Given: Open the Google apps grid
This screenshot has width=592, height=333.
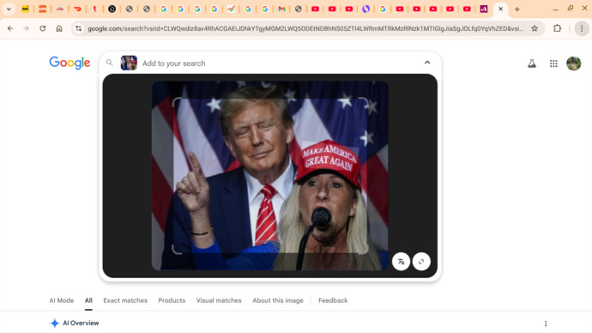Looking at the screenshot, I should (x=553, y=64).
